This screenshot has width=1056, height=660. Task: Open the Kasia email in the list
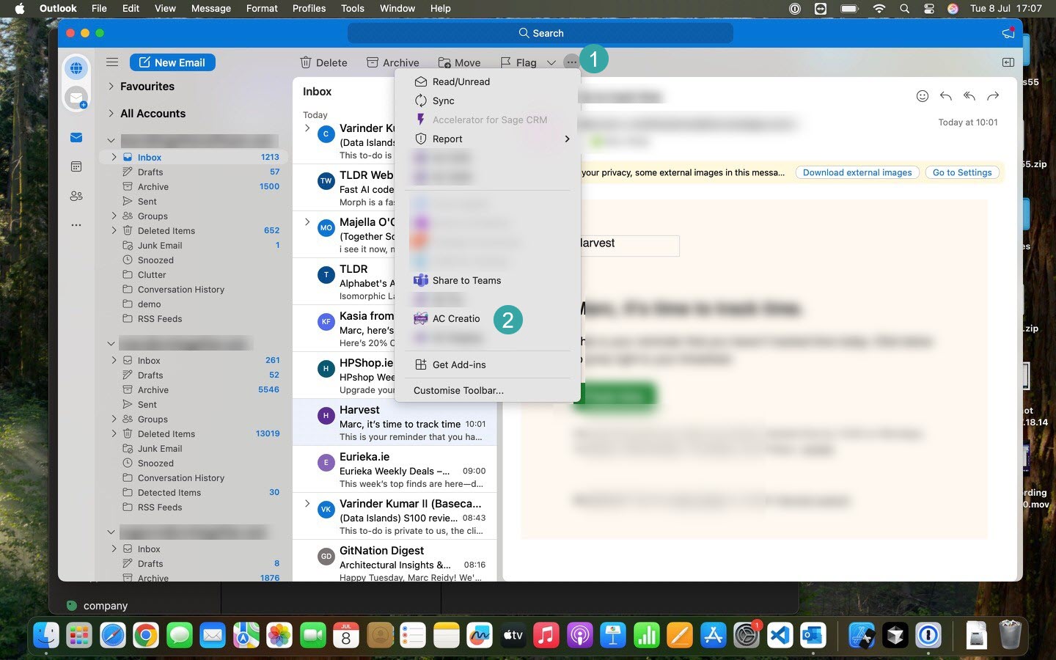pyautogui.click(x=345, y=328)
